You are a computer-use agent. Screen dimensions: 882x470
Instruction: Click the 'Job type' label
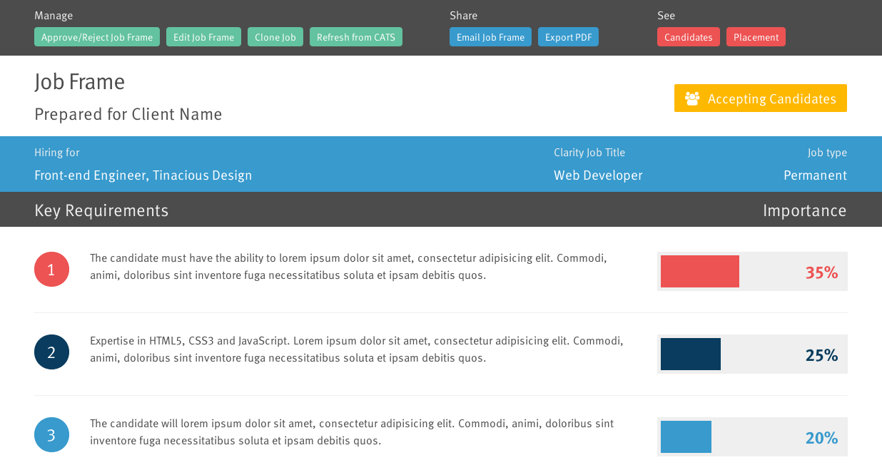click(827, 153)
